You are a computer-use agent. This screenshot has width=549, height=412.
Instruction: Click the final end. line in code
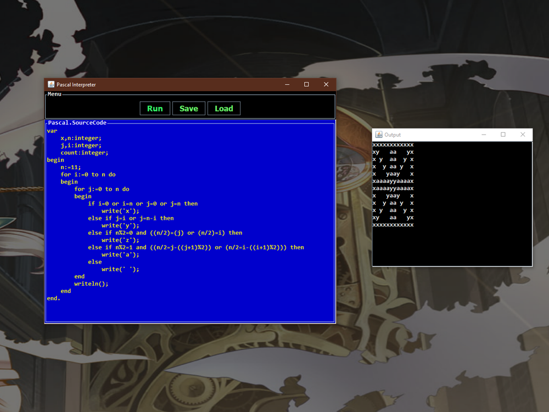54,298
